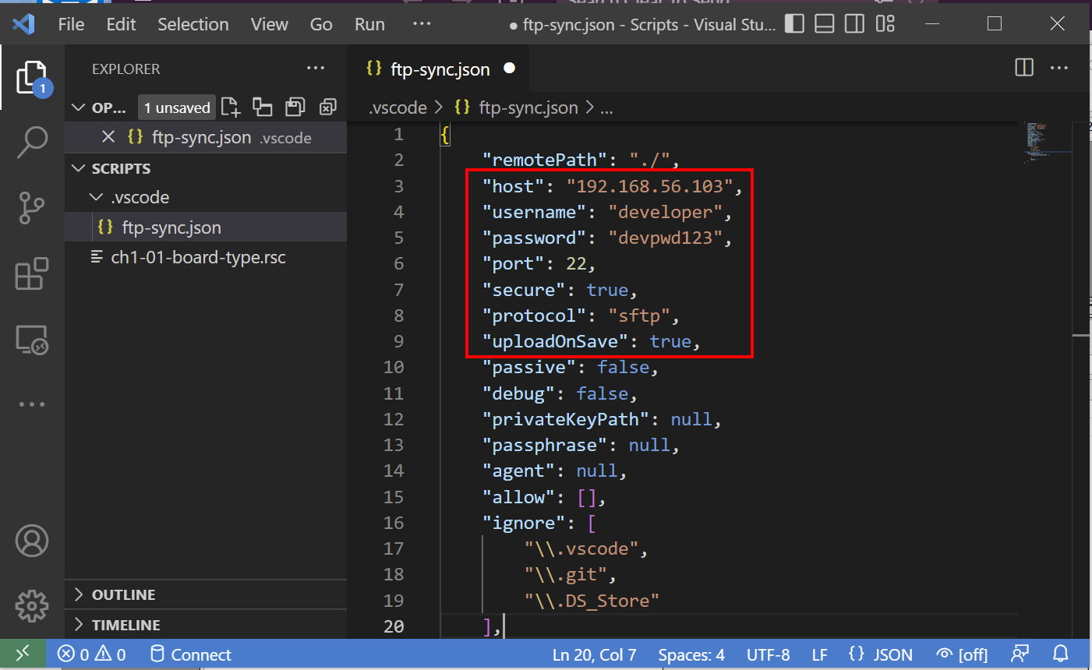This screenshot has width=1092, height=670.
Task: Expand the OUTLINE section
Action: (123, 594)
